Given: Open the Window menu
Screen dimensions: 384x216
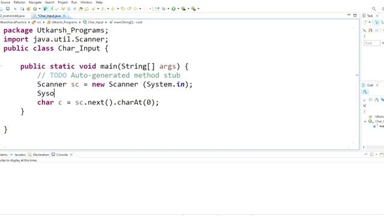Looking at the screenshot, I should [x=86, y=2].
